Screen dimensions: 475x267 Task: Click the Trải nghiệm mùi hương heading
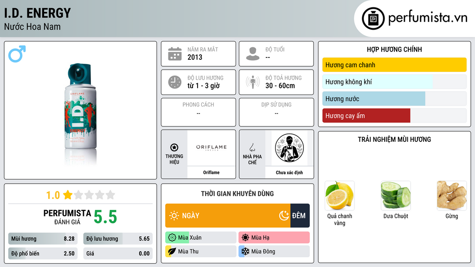[x=394, y=140]
